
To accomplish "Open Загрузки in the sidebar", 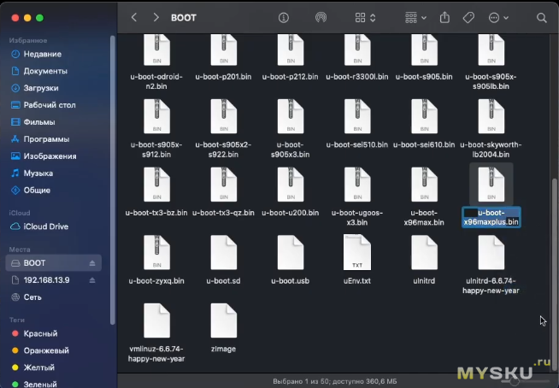I will point(41,88).
